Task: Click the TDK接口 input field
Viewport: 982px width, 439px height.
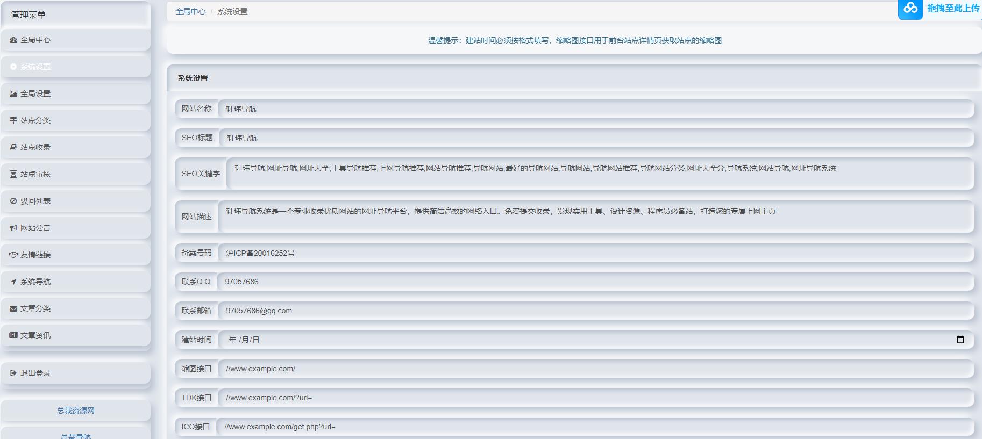Action: (x=596, y=398)
